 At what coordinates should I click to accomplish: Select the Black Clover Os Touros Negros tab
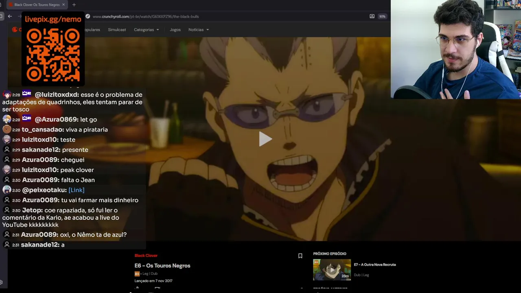point(37,4)
